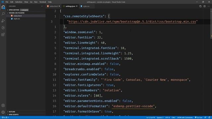212x119 pixels.
Task: Click "editor.rulers" [80] value
Action: point(97,96)
